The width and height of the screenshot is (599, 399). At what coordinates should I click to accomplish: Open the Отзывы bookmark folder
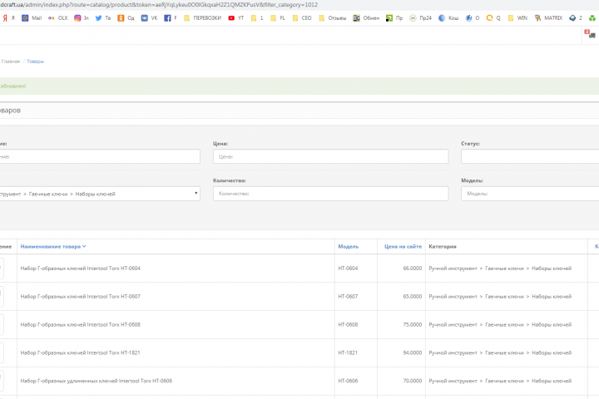[x=332, y=18]
